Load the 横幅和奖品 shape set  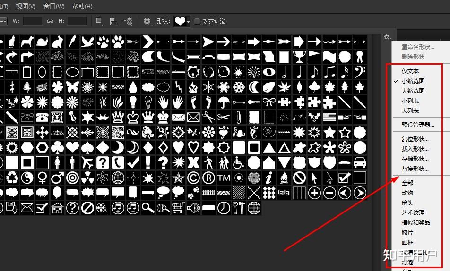click(416, 222)
